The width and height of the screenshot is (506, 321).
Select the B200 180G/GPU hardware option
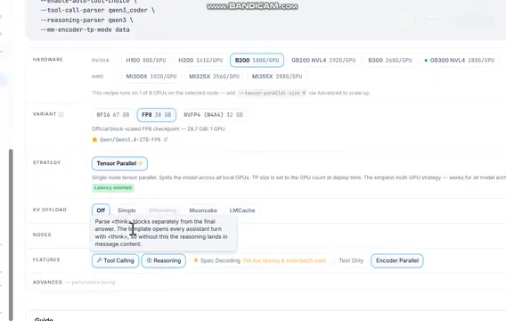(x=257, y=61)
